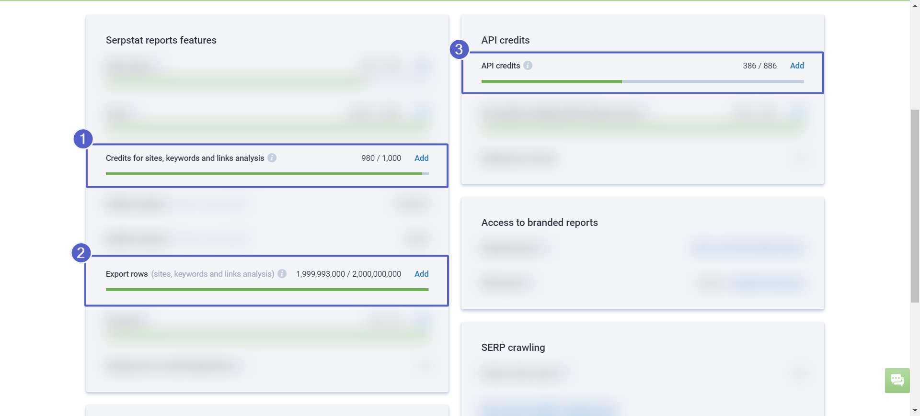Click the Credits for sites progress bar

click(267, 174)
